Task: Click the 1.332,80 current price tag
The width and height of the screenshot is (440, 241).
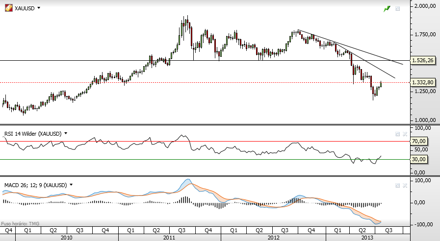Action: tap(423, 82)
